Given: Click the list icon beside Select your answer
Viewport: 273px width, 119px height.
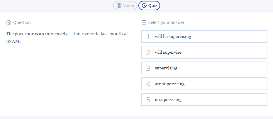Looking at the screenshot, I should [144, 22].
